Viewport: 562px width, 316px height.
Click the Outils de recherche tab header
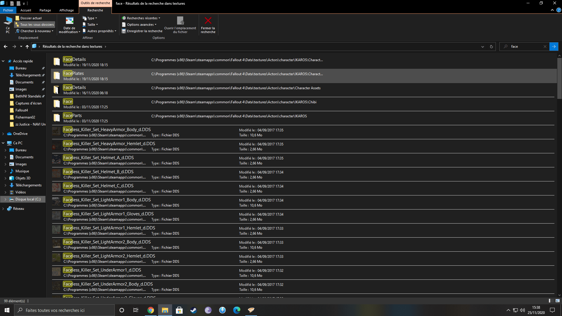95,3
